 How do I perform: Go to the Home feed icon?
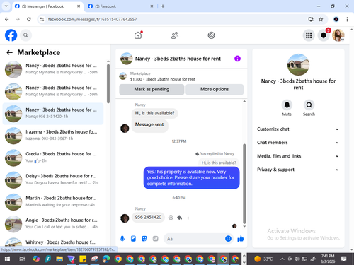coord(138,35)
